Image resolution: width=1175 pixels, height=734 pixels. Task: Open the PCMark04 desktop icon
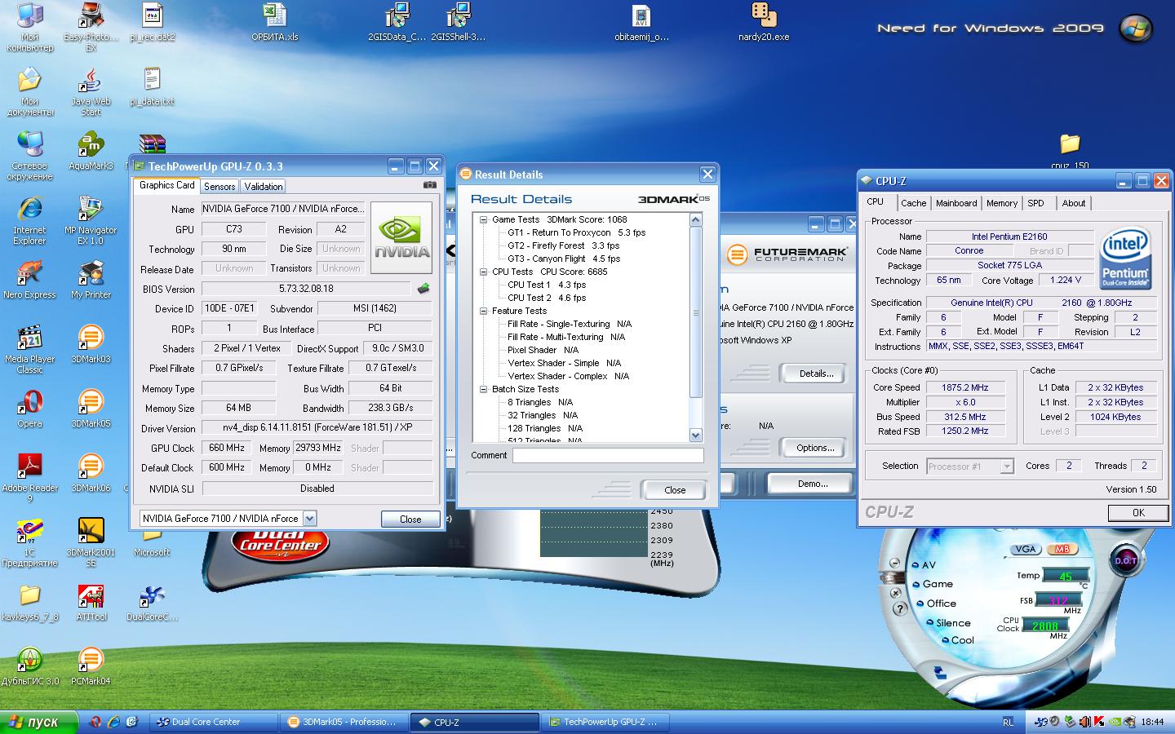[x=91, y=665]
